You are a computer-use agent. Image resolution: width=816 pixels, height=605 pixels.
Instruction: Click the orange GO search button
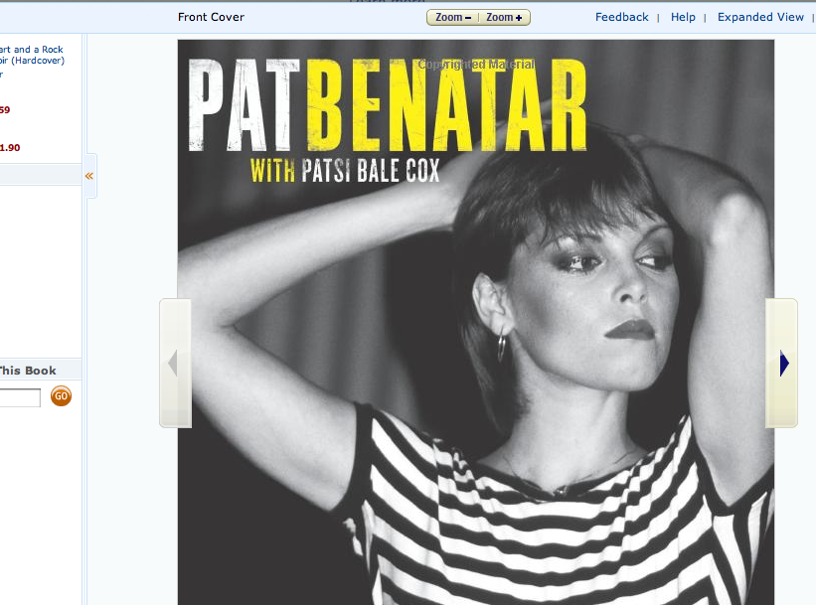pos(61,395)
